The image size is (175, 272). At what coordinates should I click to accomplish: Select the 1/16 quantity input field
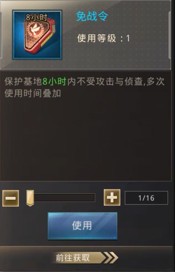(x=146, y=198)
